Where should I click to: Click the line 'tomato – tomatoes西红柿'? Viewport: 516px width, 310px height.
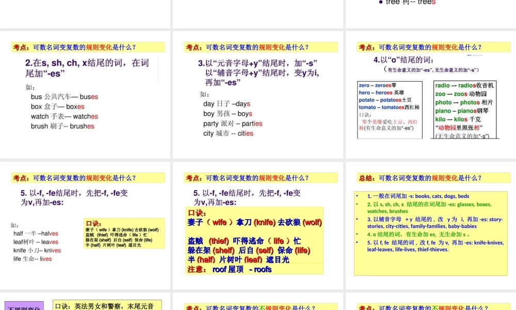coord(389,107)
